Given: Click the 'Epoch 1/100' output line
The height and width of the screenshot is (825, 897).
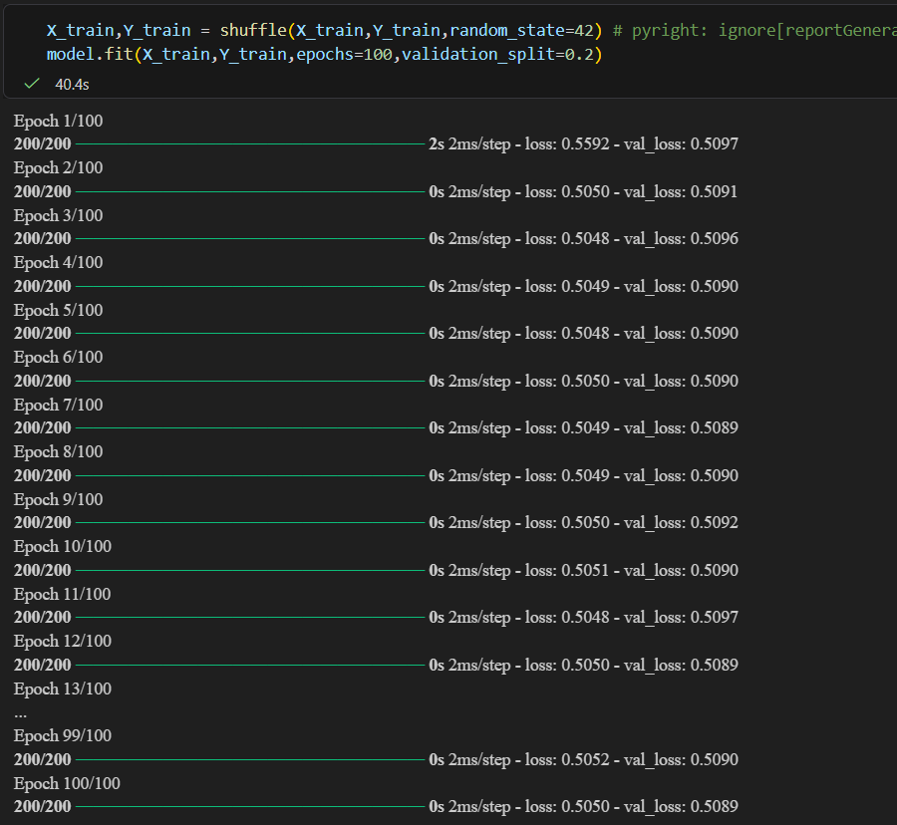Looking at the screenshot, I should click(x=59, y=122).
